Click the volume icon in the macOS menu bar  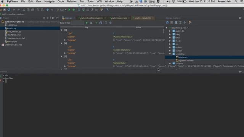click(x=168, y=2)
